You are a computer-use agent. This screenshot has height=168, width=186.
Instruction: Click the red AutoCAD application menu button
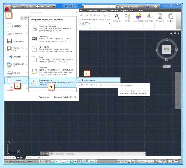(8, 8)
